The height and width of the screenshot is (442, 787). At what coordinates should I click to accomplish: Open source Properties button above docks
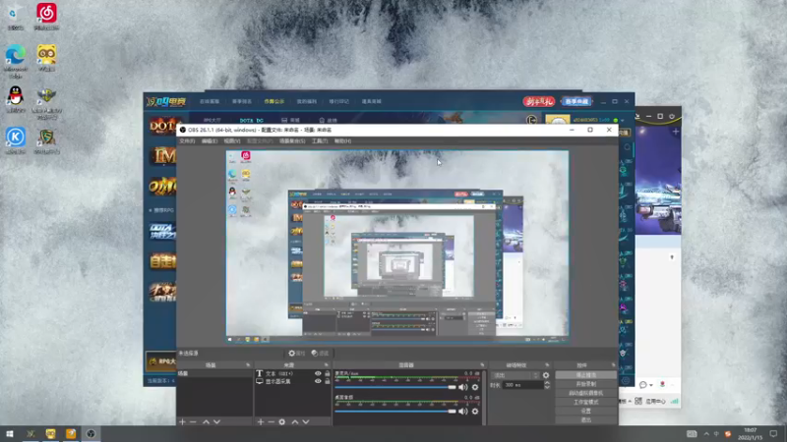[297, 354]
